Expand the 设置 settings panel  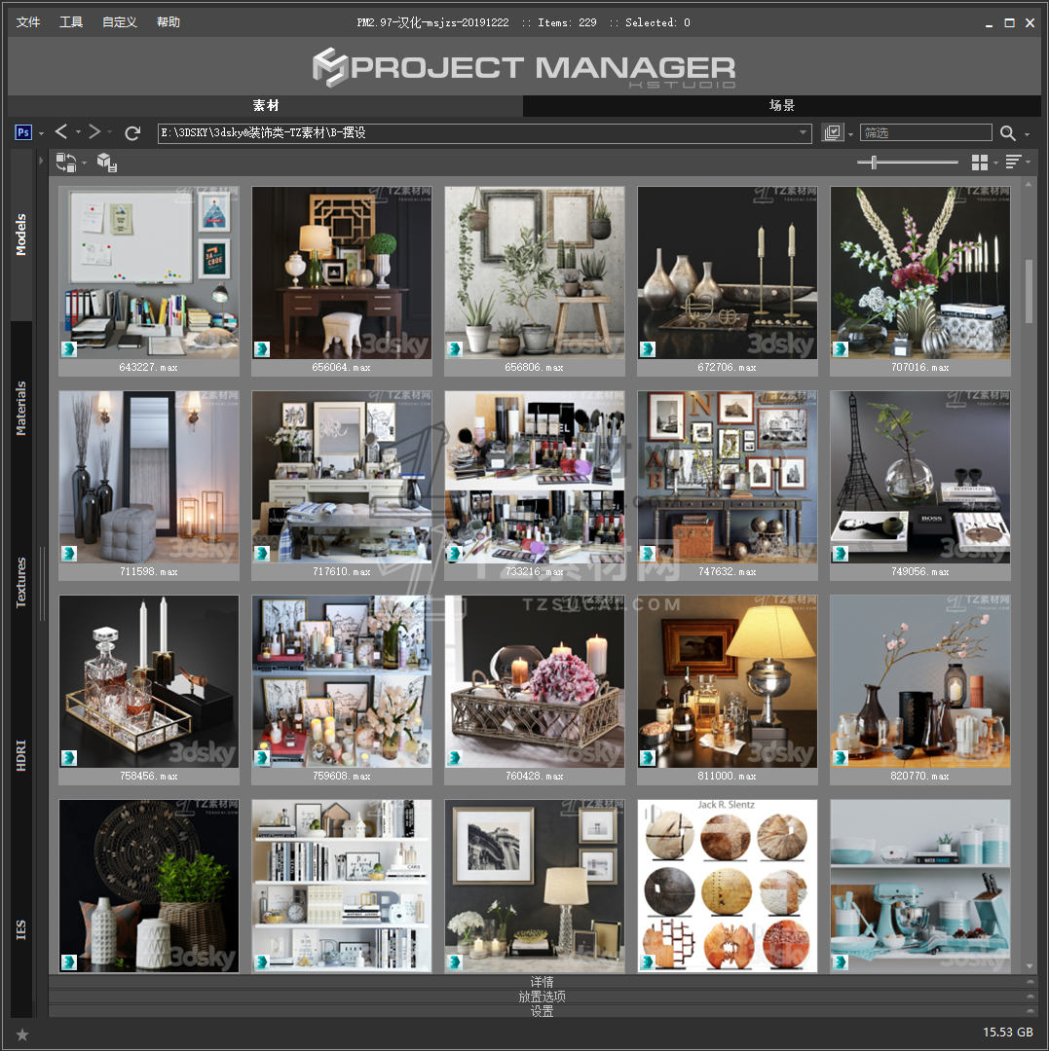point(542,1011)
